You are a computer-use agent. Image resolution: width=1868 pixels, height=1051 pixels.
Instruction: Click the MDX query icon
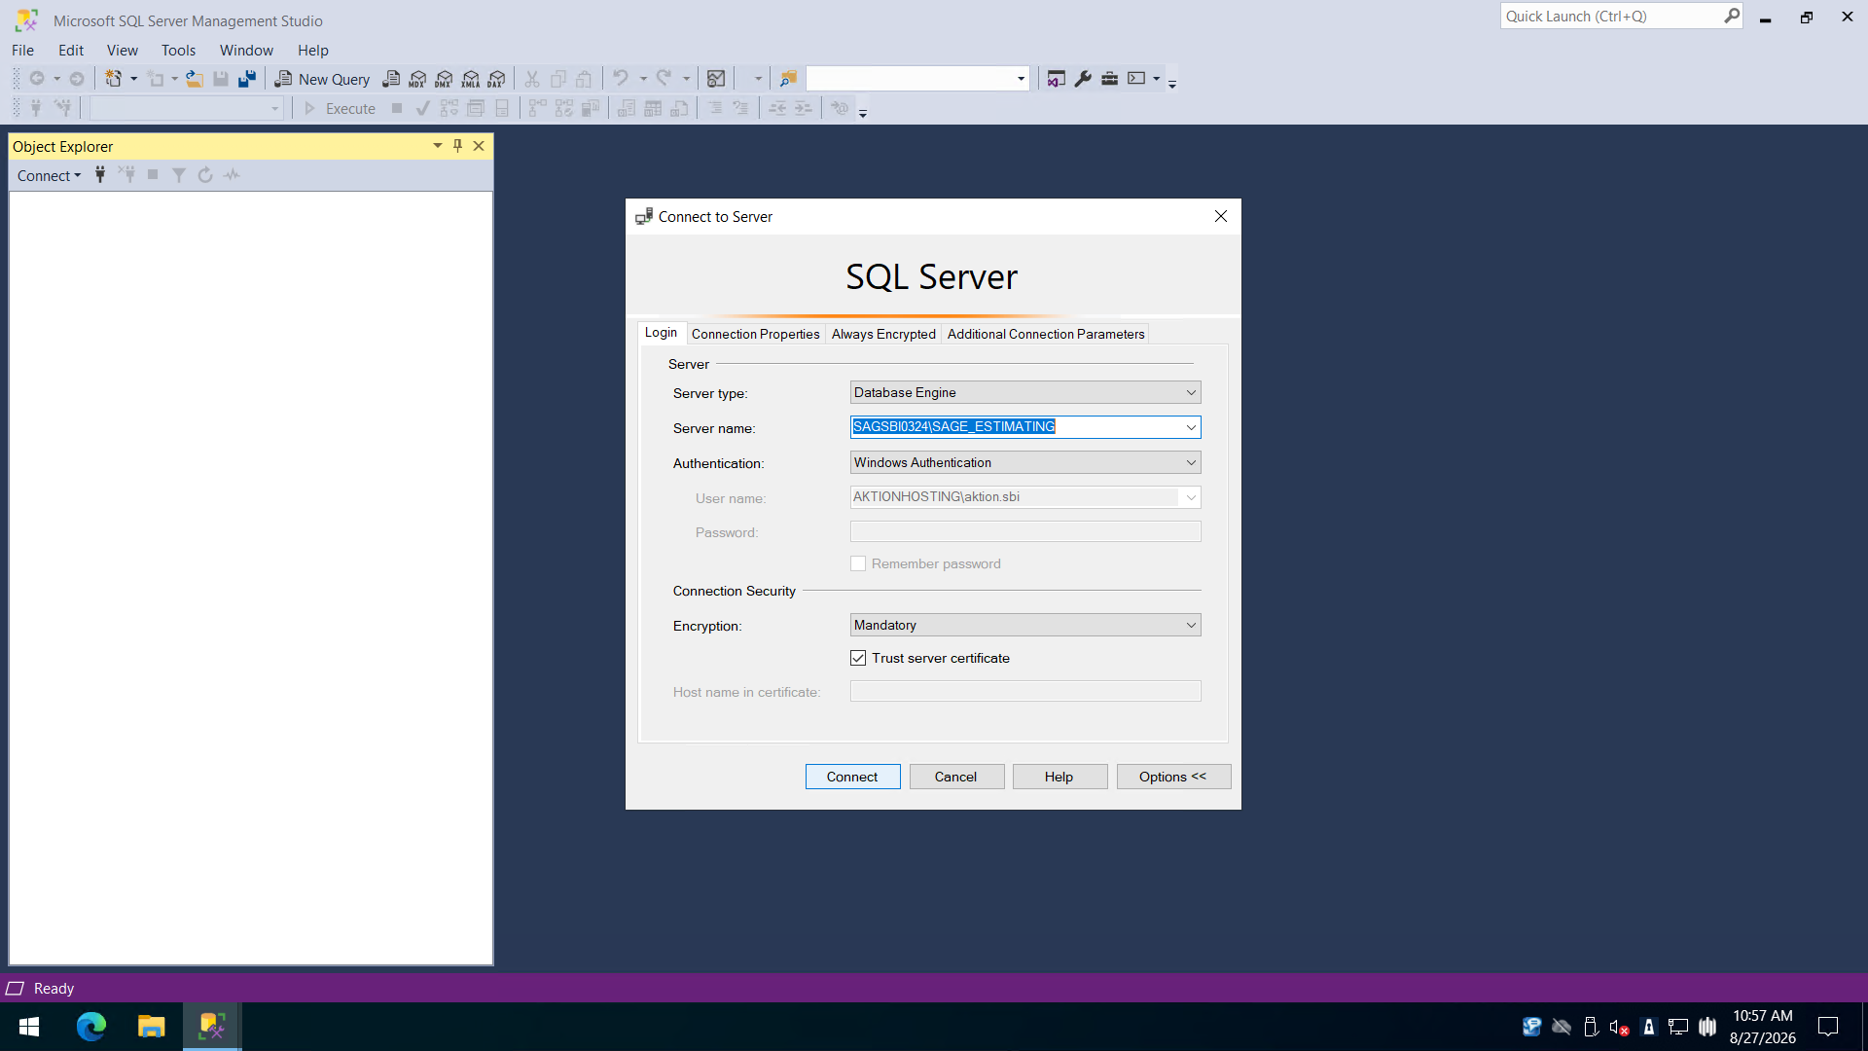click(417, 79)
